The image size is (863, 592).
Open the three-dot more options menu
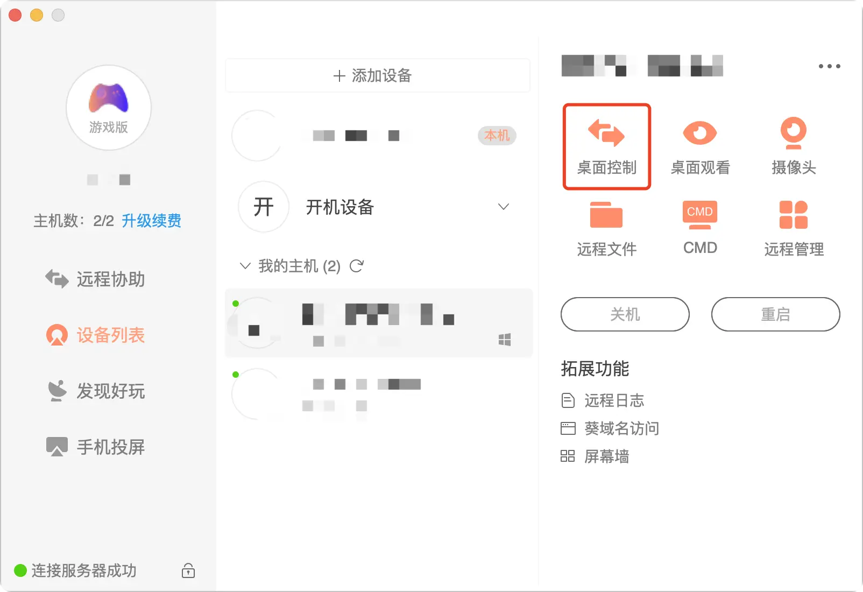click(x=829, y=66)
